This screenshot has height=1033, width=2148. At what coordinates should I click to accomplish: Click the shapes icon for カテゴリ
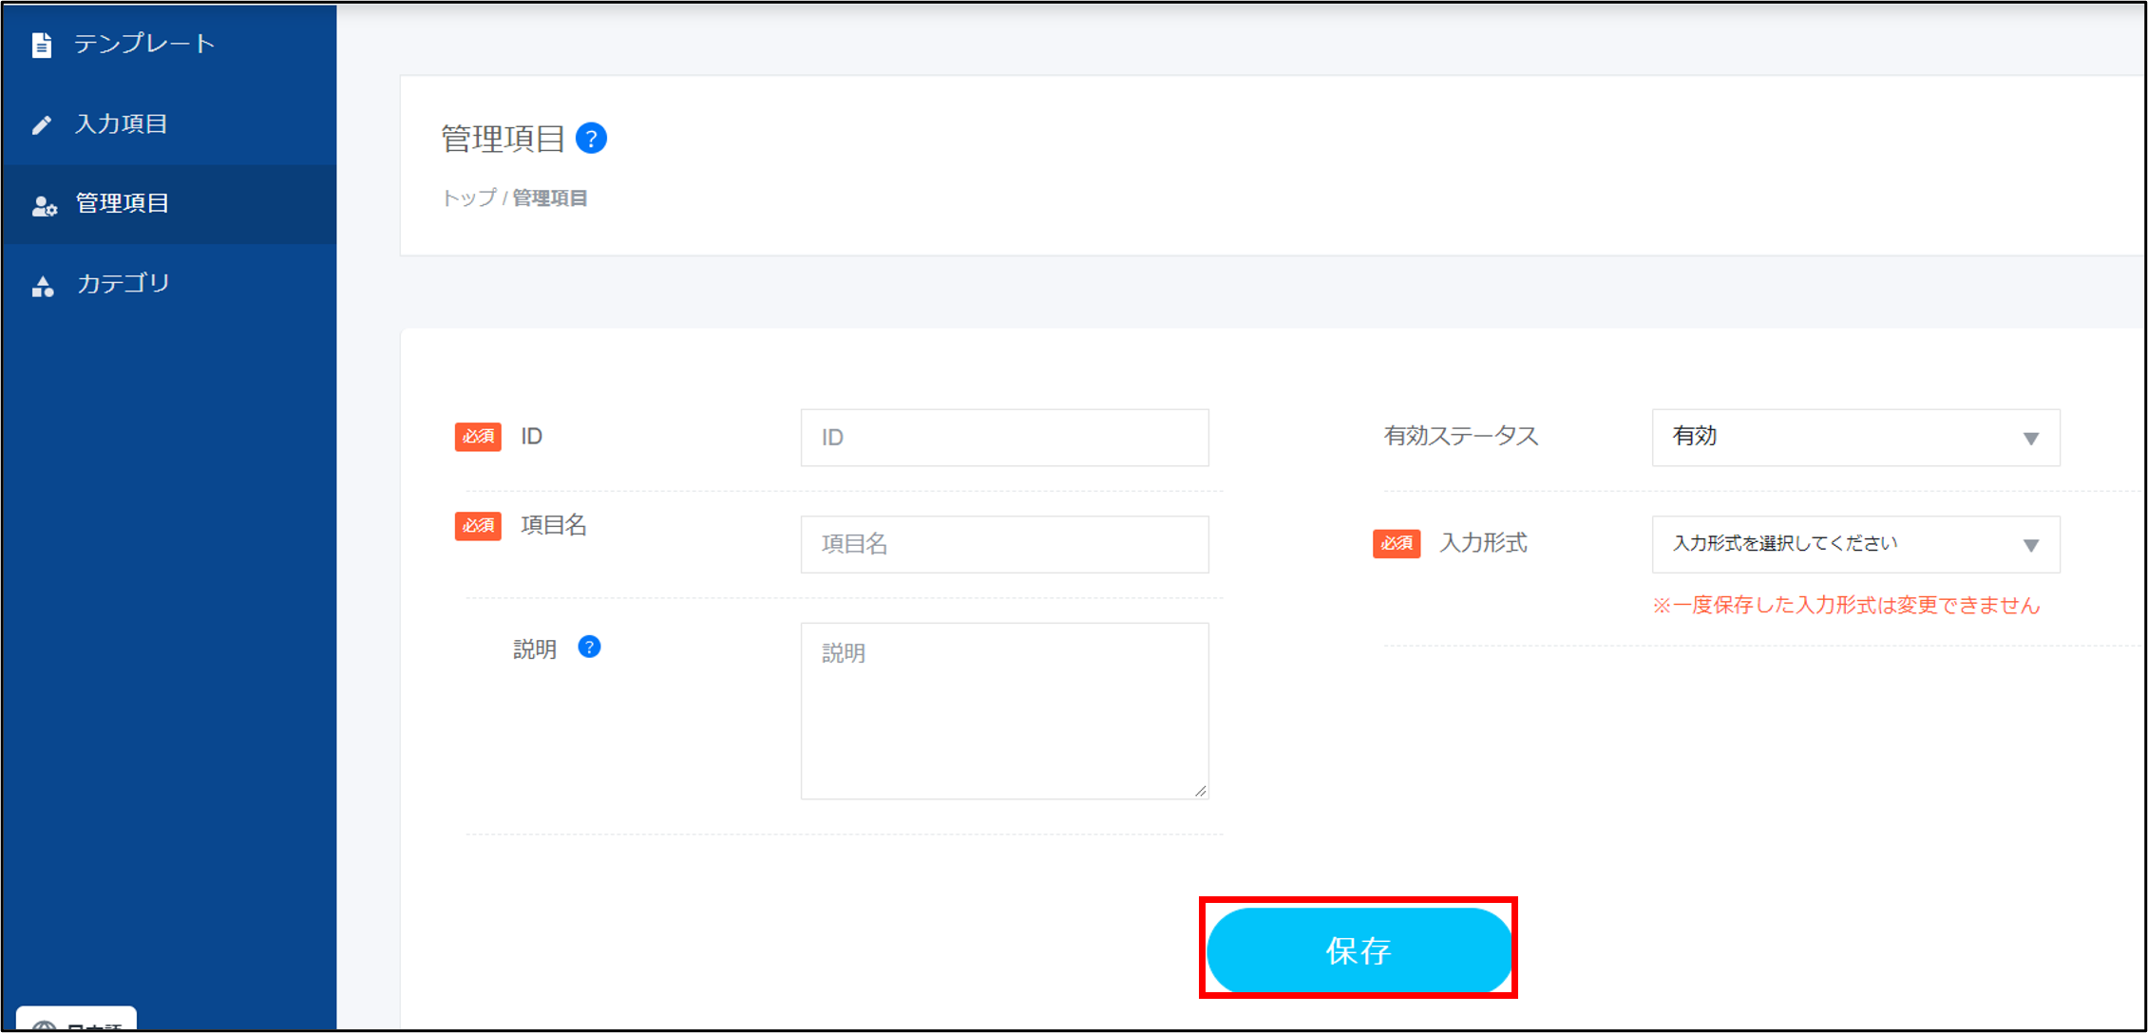(43, 287)
